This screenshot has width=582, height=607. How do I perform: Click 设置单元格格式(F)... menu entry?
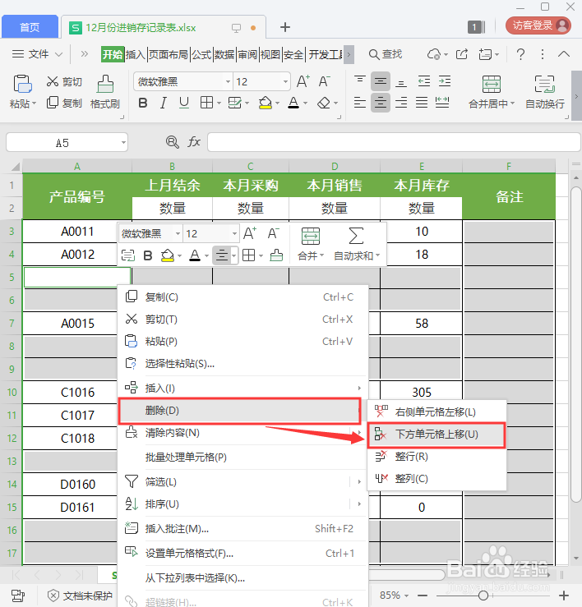pyautogui.click(x=243, y=553)
